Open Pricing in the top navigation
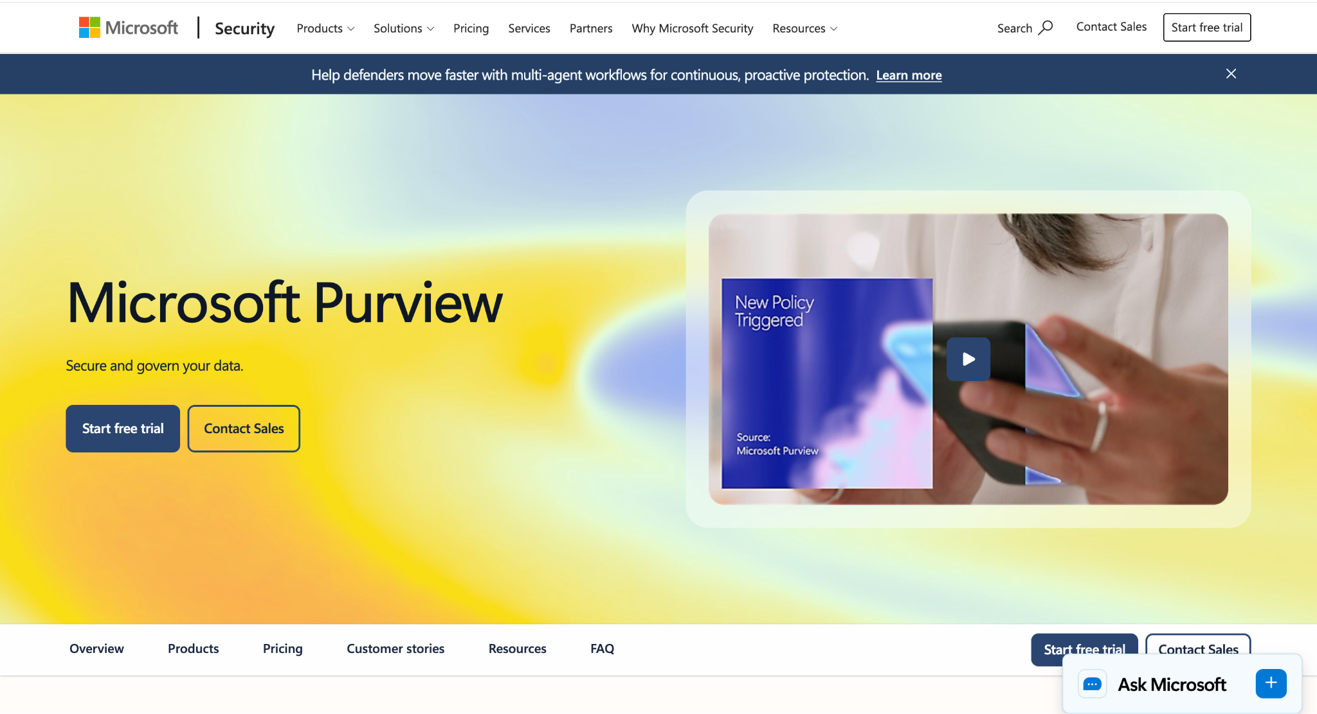The height and width of the screenshot is (714, 1317). [471, 28]
